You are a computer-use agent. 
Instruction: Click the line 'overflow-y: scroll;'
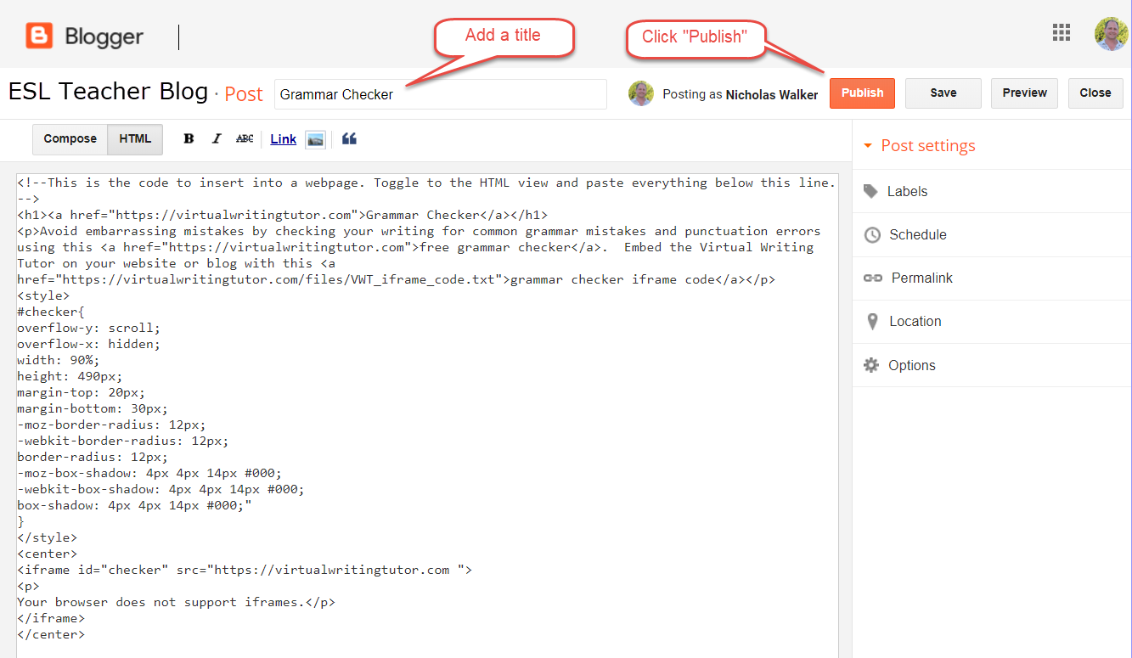[x=88, y=328]
